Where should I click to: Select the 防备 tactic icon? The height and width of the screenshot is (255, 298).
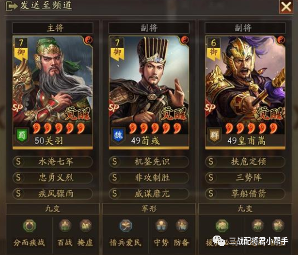click(182, 226)
